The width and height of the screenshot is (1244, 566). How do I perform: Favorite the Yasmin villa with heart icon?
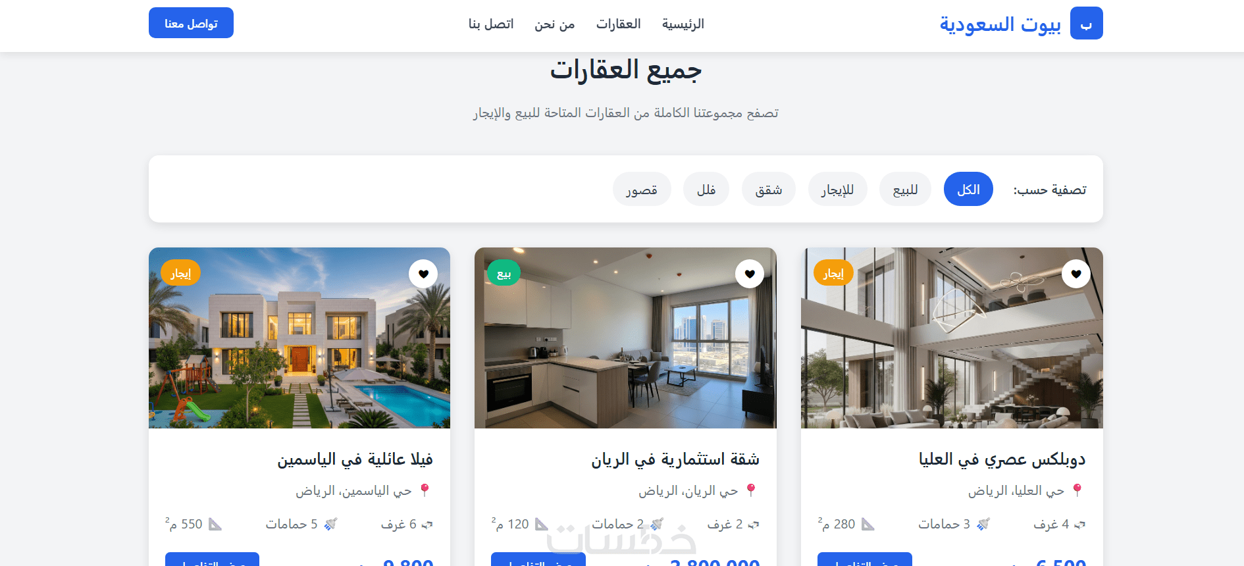(x=423, y=274)
